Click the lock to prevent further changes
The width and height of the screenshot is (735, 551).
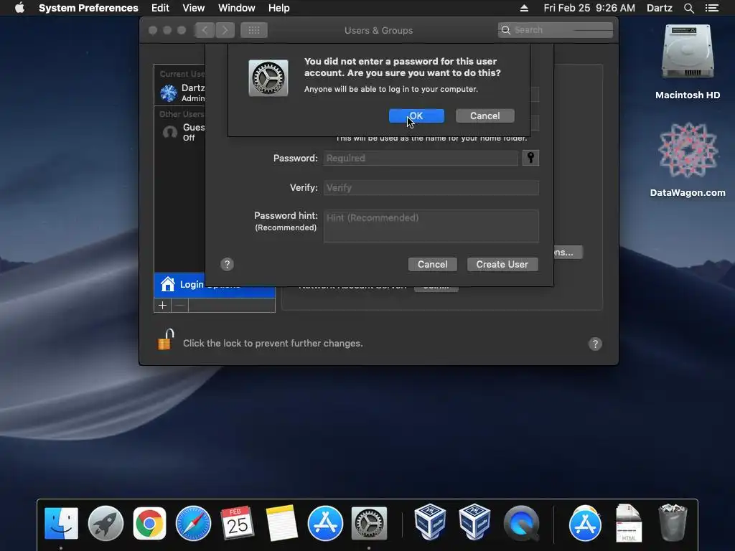(x=166, y=339)
